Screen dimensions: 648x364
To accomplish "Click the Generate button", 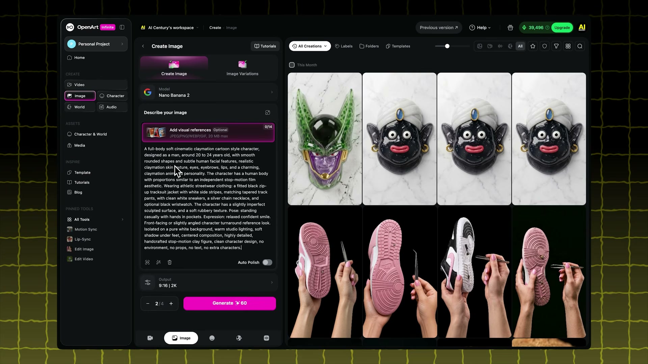I will click(230, 303).
